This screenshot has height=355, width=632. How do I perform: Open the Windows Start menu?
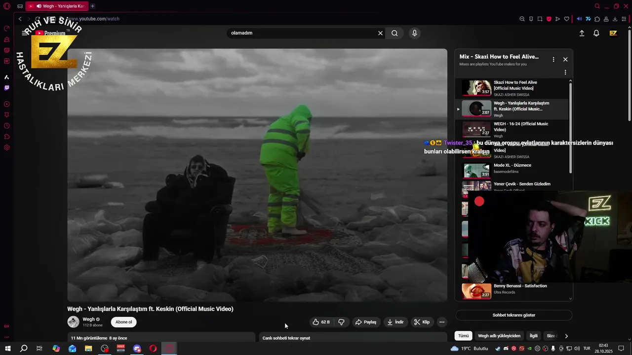pos(7,349)
